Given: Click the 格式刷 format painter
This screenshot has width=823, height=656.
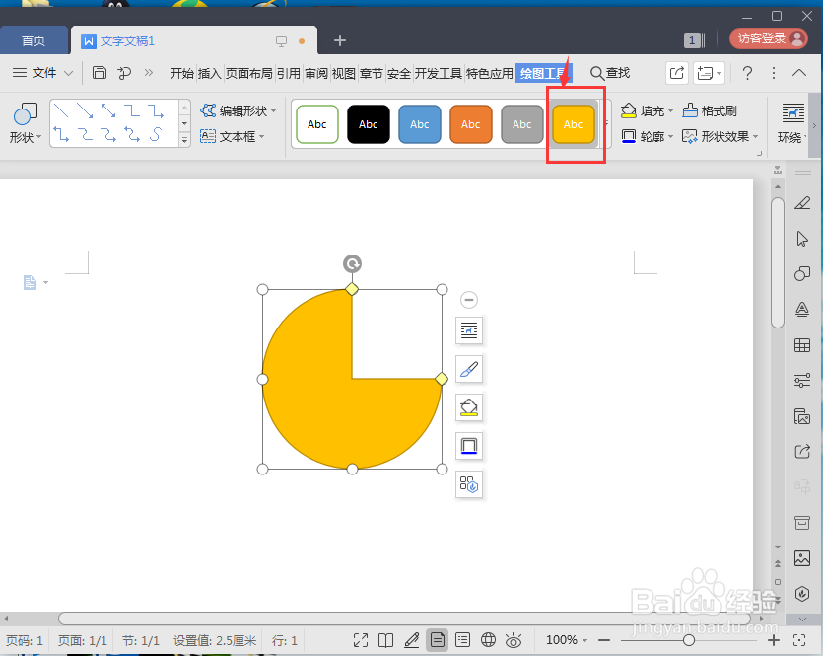Looking at the screenshot, I should point(709,110).
